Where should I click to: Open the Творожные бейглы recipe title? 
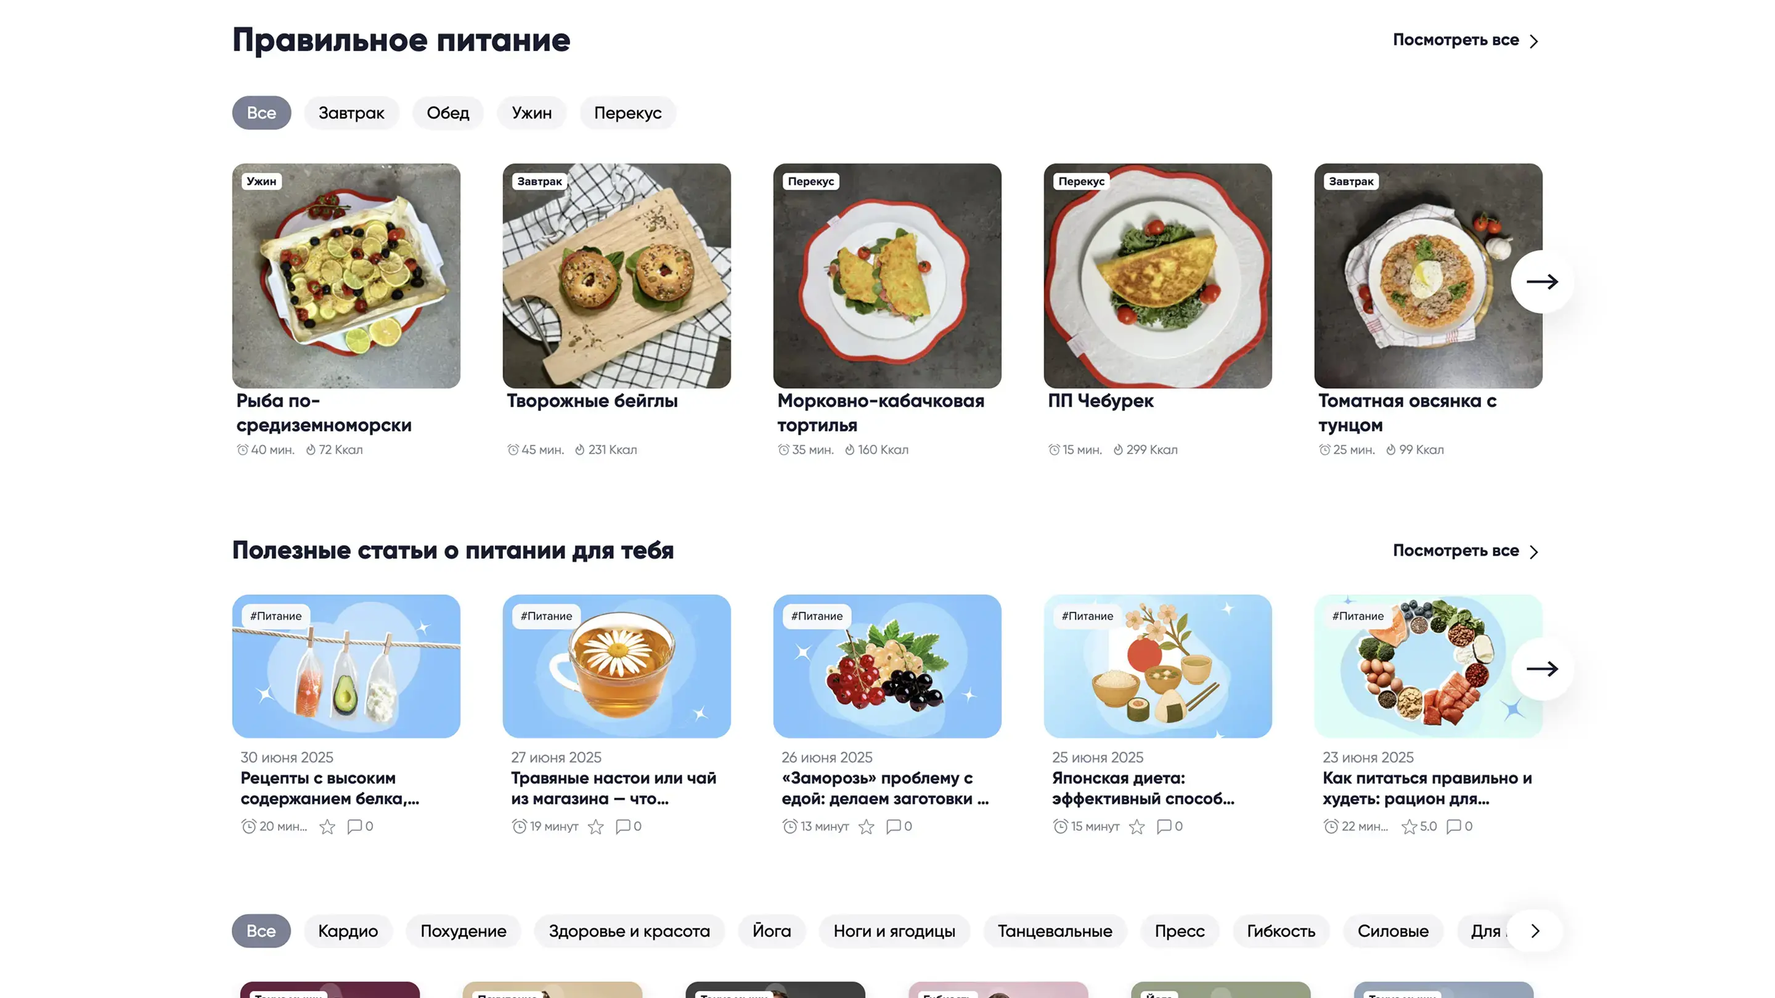[x=592, y=401]
